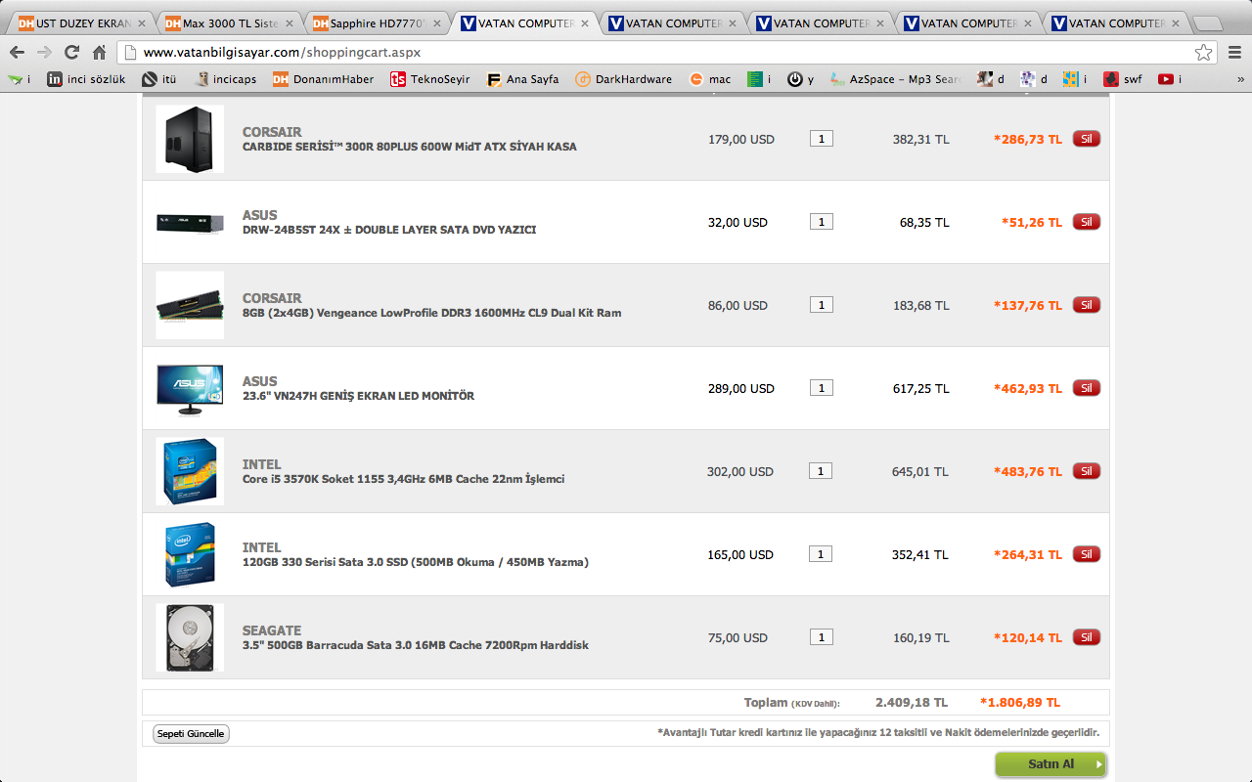
Task: Open the power icon bookmark labeled y
Action: [x=800, y=79]
